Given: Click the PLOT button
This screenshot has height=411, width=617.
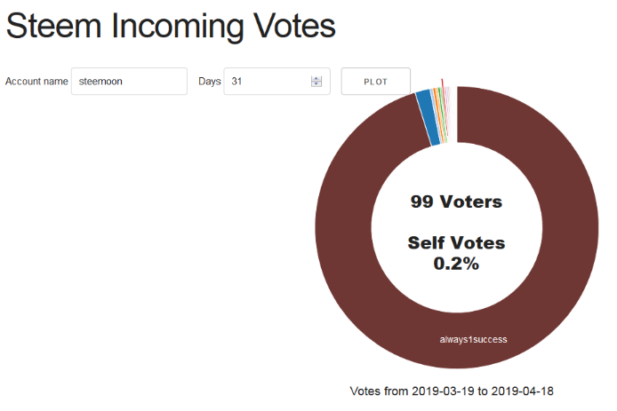Looking at the screenshot, I should [376, 82].
